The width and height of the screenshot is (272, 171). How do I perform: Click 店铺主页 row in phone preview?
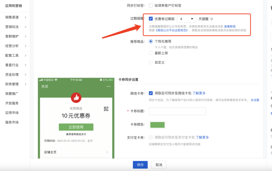pyautogui.click(x=76, y=152)
